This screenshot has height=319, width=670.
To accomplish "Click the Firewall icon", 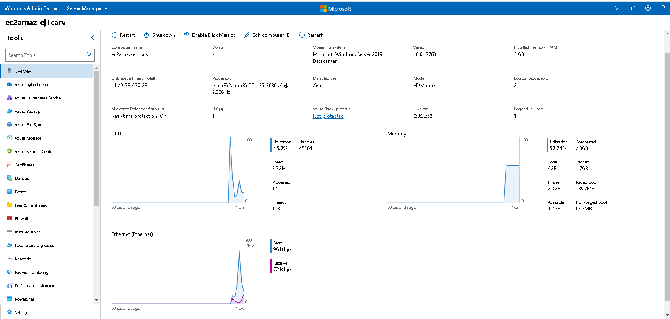I will pos(9,218).
